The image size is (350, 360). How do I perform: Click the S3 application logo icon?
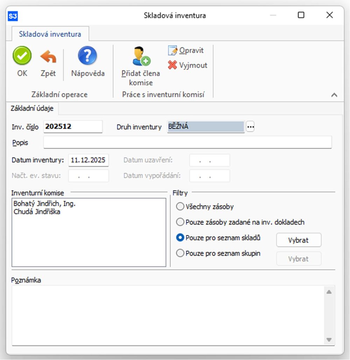click(13, 15)
